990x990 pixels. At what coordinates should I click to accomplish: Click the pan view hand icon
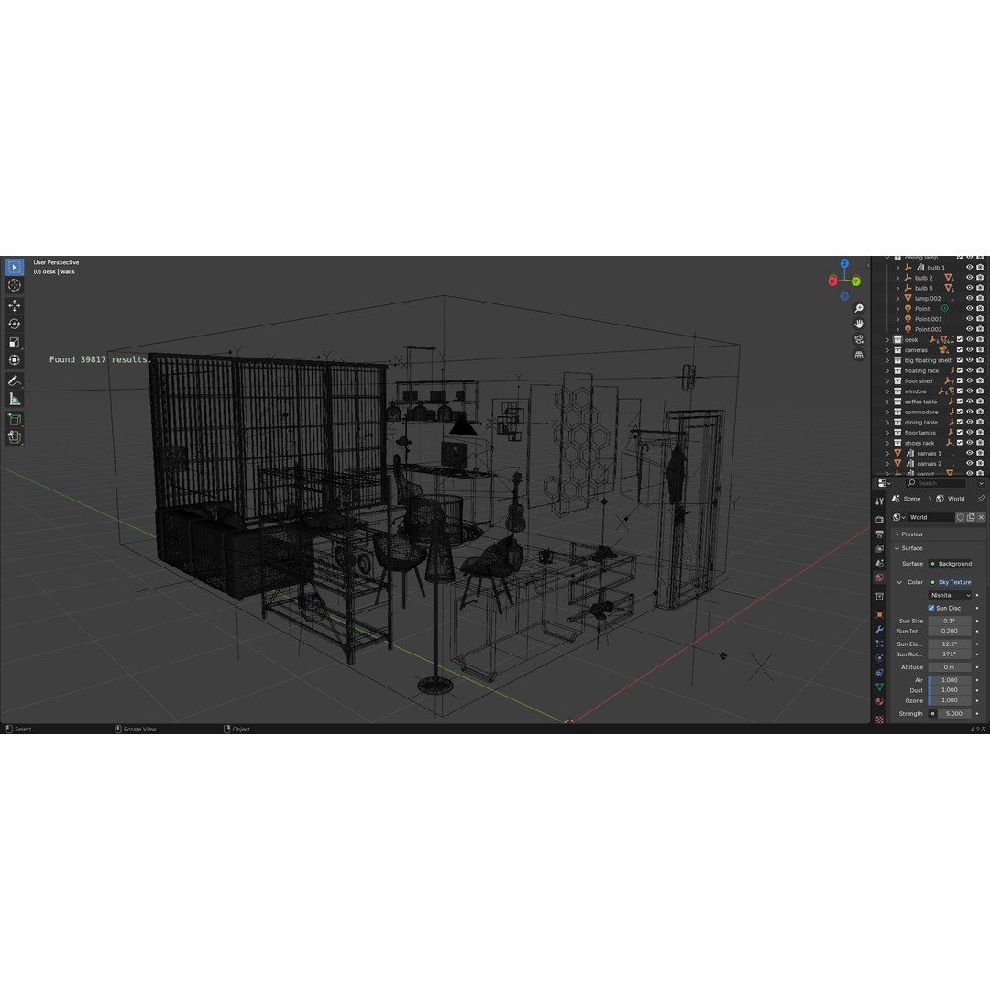pyautogui.click(x=859, y=323)
